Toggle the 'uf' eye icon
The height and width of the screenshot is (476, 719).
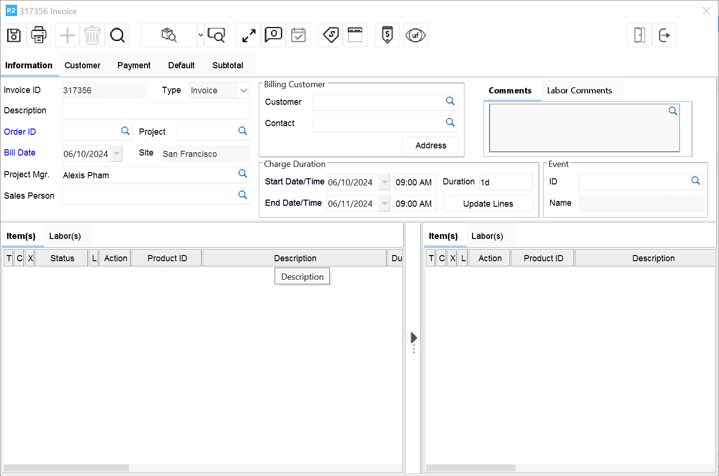[x=415, y=35]
